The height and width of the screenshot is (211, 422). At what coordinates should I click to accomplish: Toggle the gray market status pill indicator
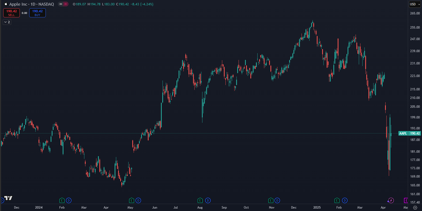click(61, 4)
